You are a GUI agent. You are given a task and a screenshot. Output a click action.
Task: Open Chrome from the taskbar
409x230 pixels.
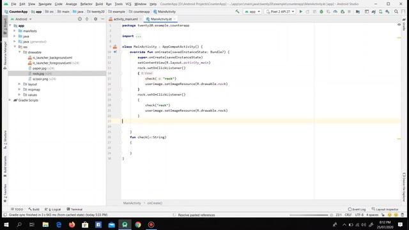tap(138, 224)
